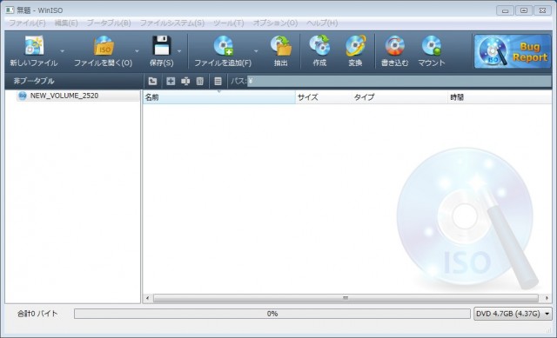The width and height of the screenshot is (557, 338).
Task: Click the ISO disc icon beside NEW_VOLUME_2520
Action: [x=23, y=96]
